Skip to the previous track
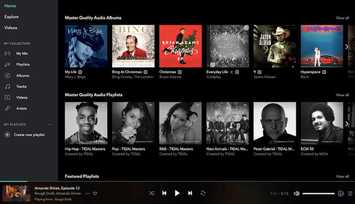Screen dimensions: 355x204 (x=164, y=193)
